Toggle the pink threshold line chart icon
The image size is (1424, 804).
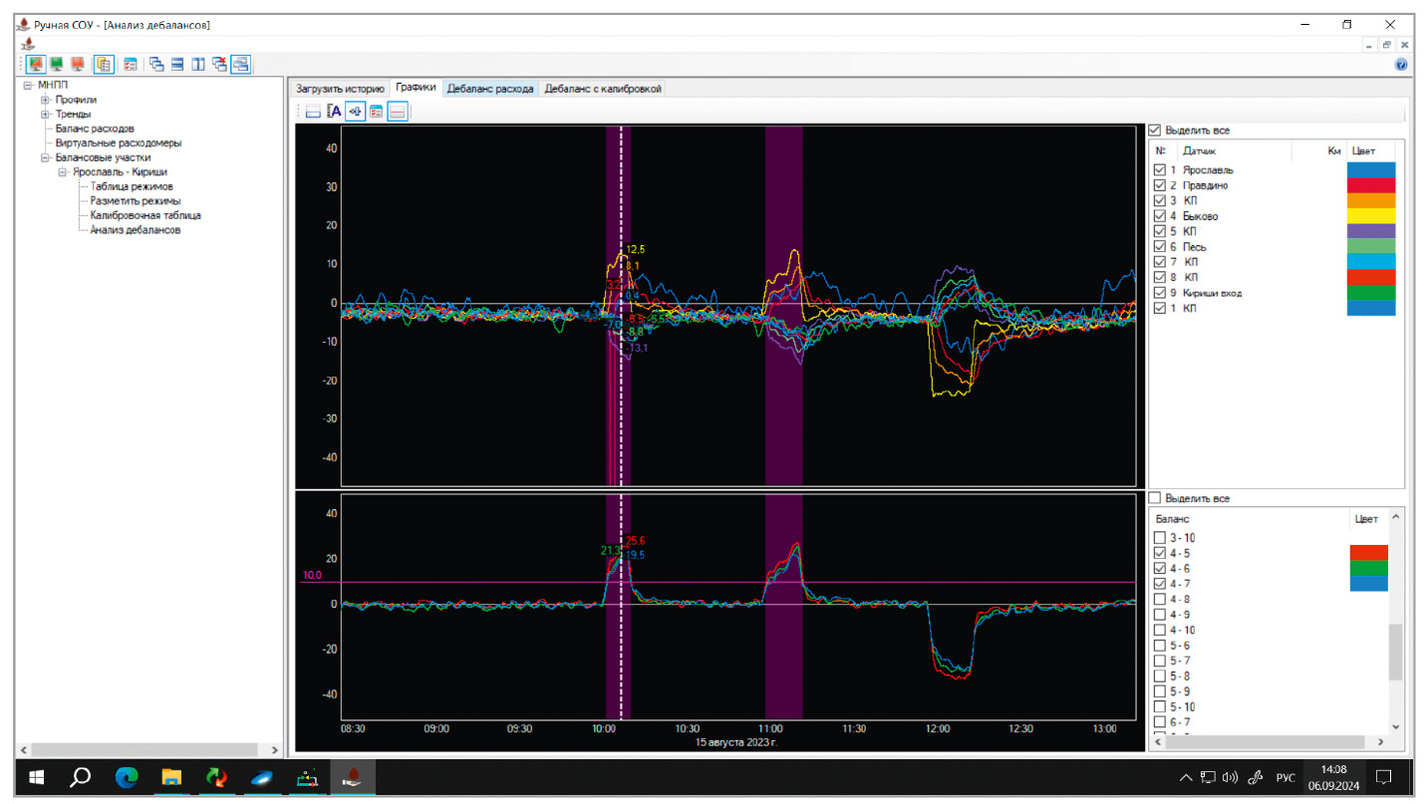[397, 112]
